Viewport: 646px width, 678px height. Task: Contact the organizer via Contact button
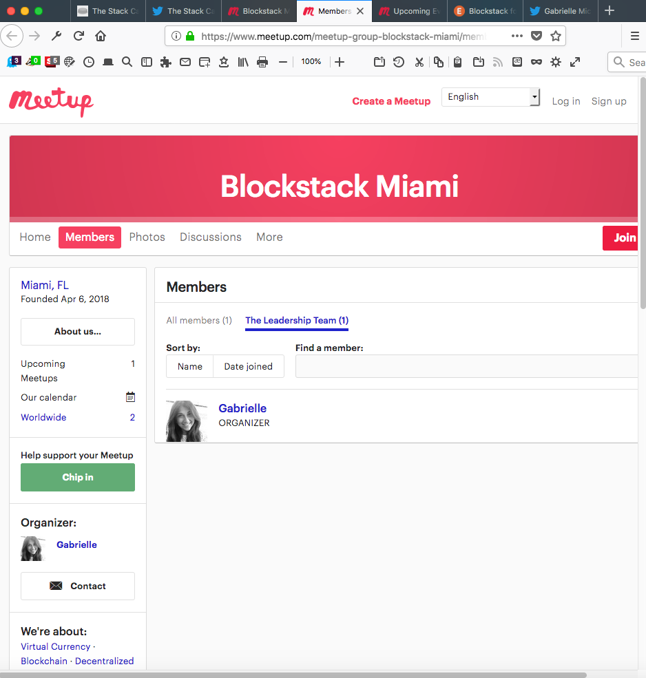tap(78, 586)
